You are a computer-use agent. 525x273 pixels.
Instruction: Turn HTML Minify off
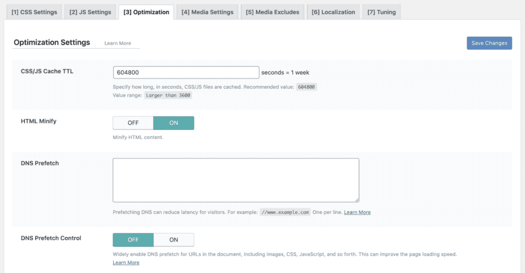(133, 123)
